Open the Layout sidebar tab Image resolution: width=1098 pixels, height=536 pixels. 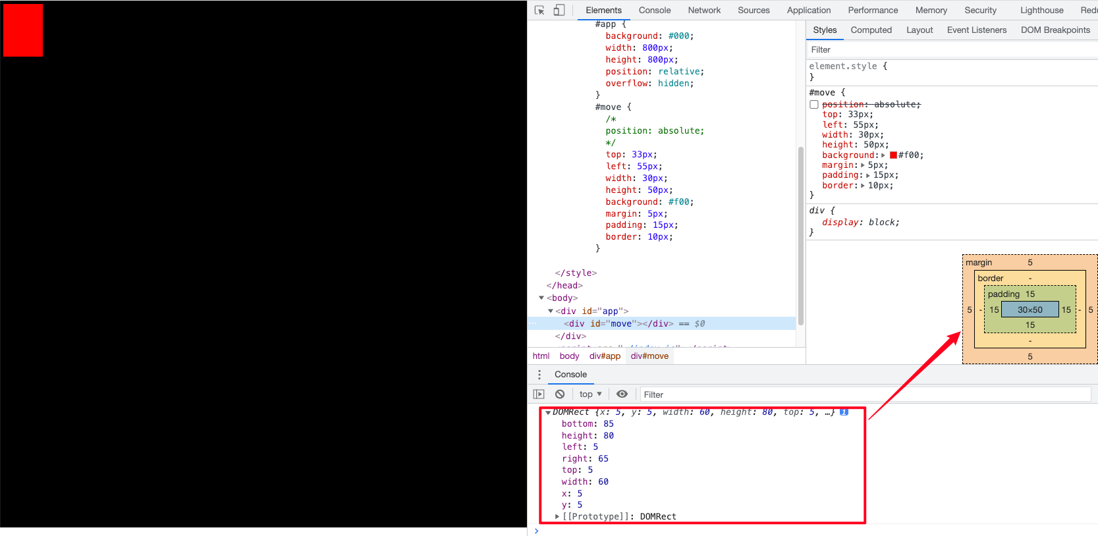pyautogui.click(x=920, y=30)
